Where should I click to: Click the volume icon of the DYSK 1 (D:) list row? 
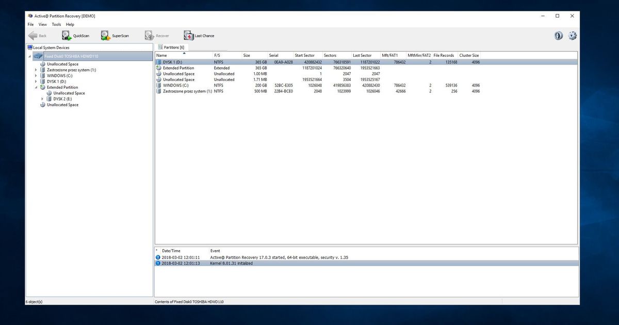pos(159,62)
